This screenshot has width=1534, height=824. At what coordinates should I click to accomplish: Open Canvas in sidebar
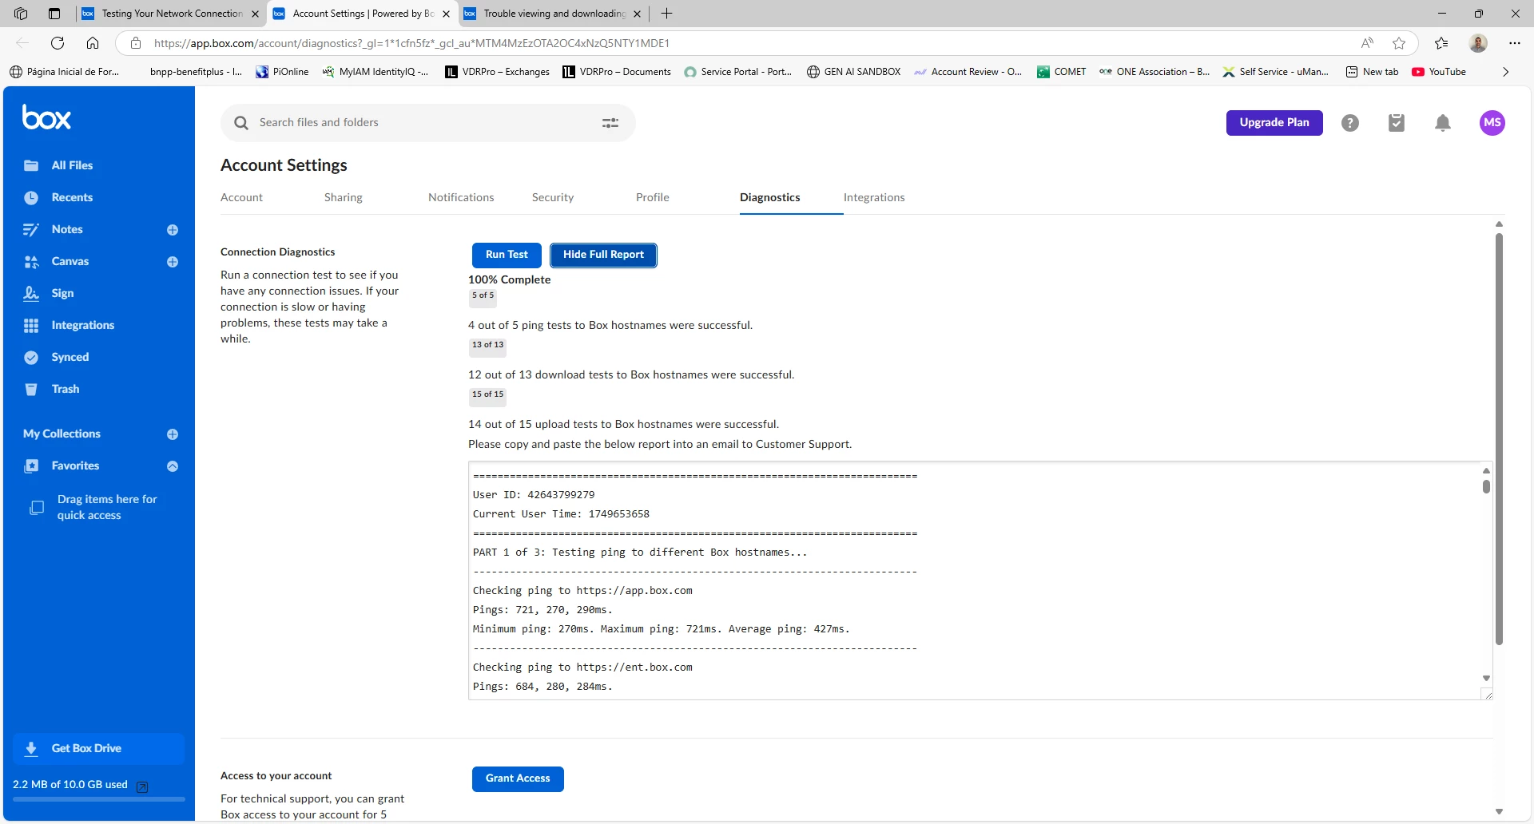70,261
